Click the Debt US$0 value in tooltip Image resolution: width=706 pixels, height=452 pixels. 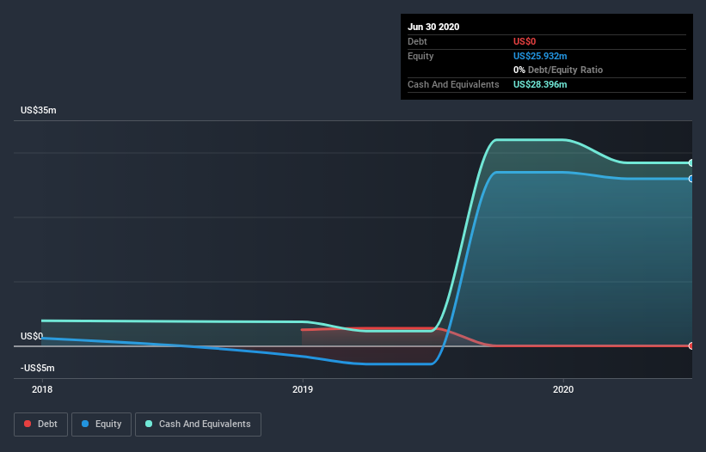[525, 41]
